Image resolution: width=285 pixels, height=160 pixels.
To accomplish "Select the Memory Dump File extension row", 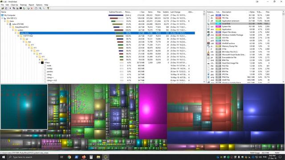I will (x=239, y=46).
